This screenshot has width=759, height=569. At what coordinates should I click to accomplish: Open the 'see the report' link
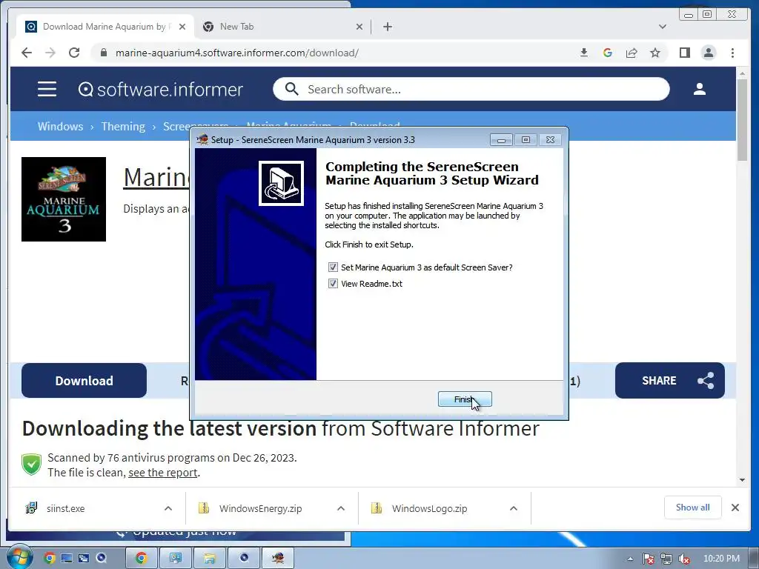[162, 473]
